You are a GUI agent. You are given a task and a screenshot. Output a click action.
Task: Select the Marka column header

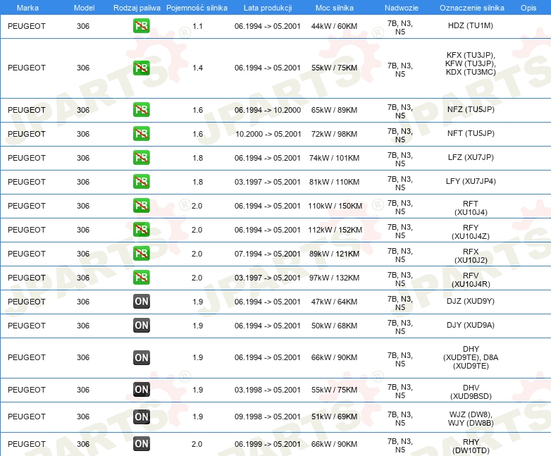point(27,8)
